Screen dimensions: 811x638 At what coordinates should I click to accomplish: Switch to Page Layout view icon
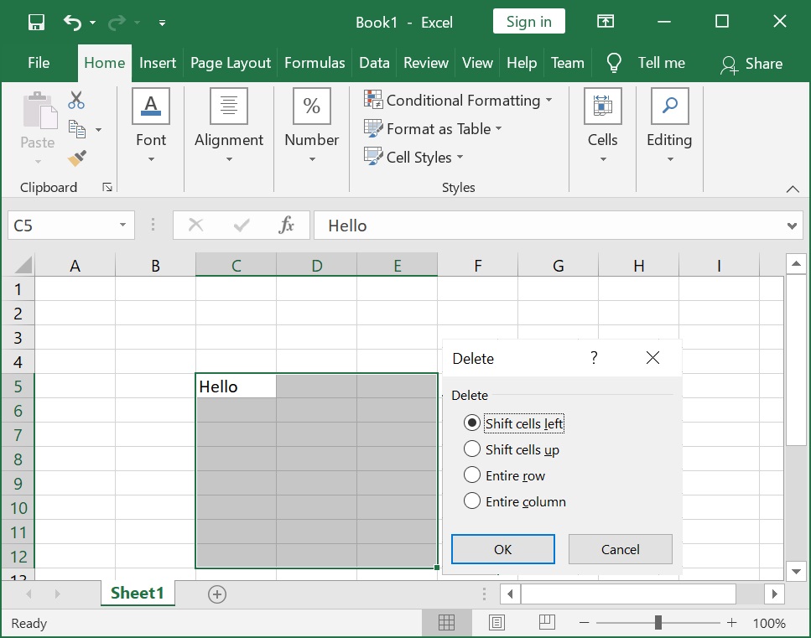[496, 622]
